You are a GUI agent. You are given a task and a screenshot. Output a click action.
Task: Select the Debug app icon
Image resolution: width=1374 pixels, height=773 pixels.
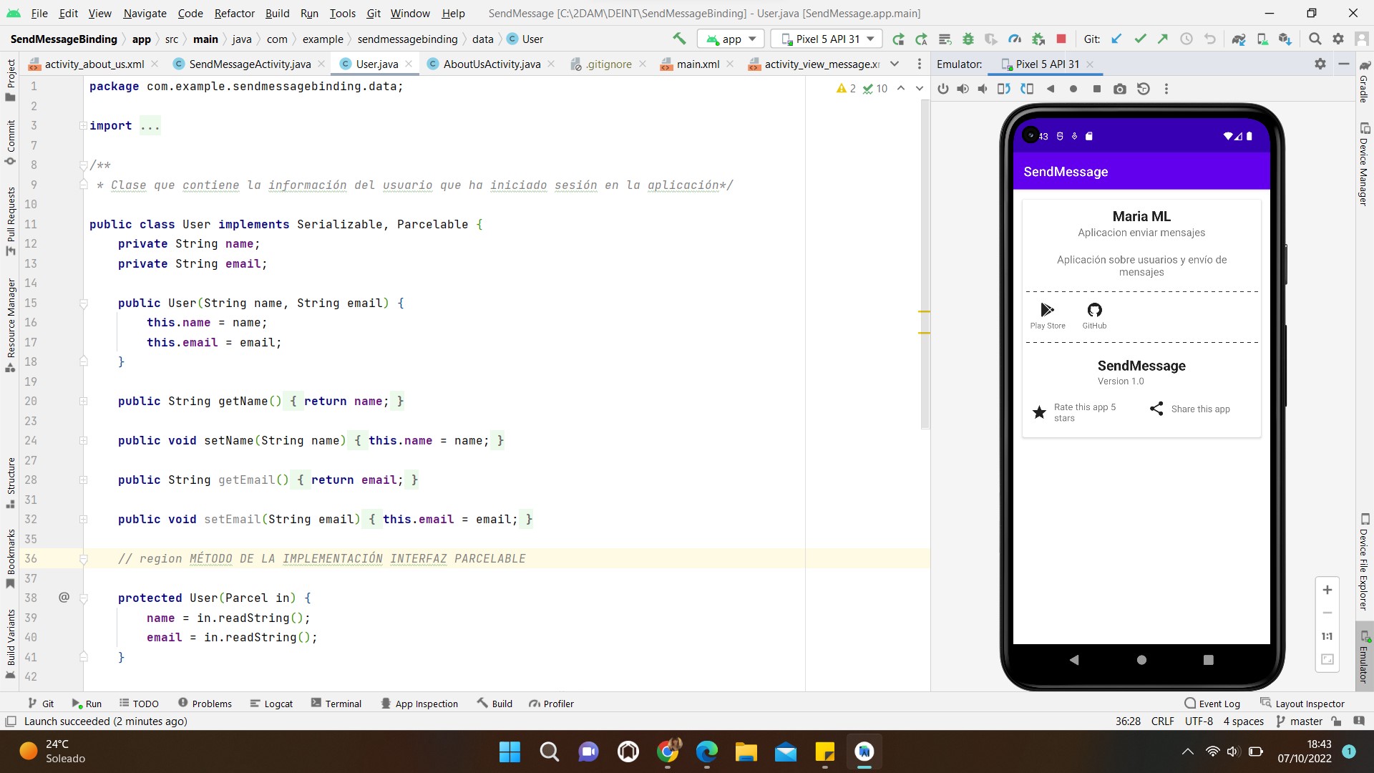coord(968,39)
